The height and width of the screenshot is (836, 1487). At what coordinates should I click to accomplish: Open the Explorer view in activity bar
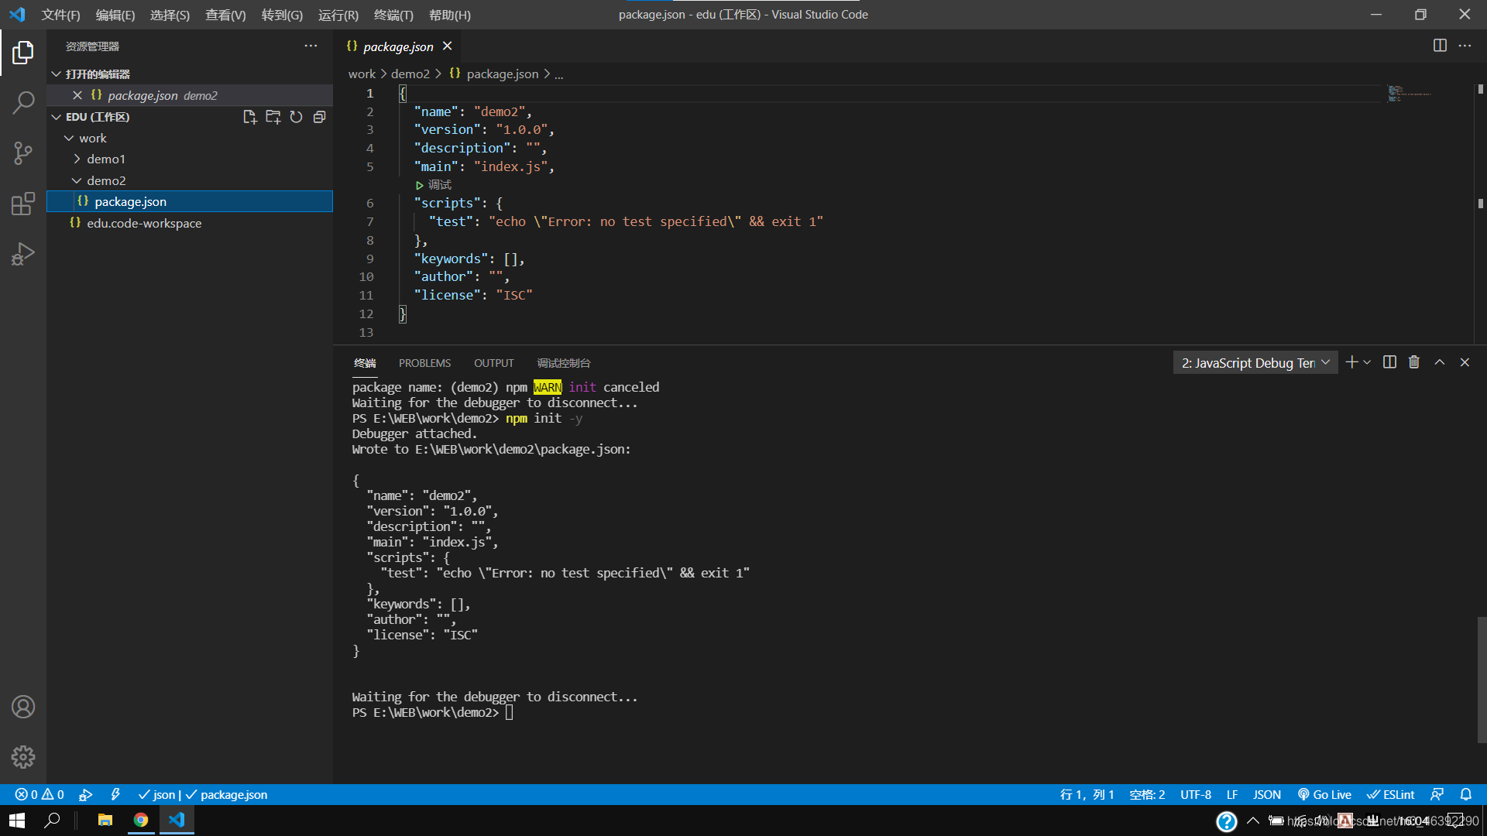click(x=23, y=53)
